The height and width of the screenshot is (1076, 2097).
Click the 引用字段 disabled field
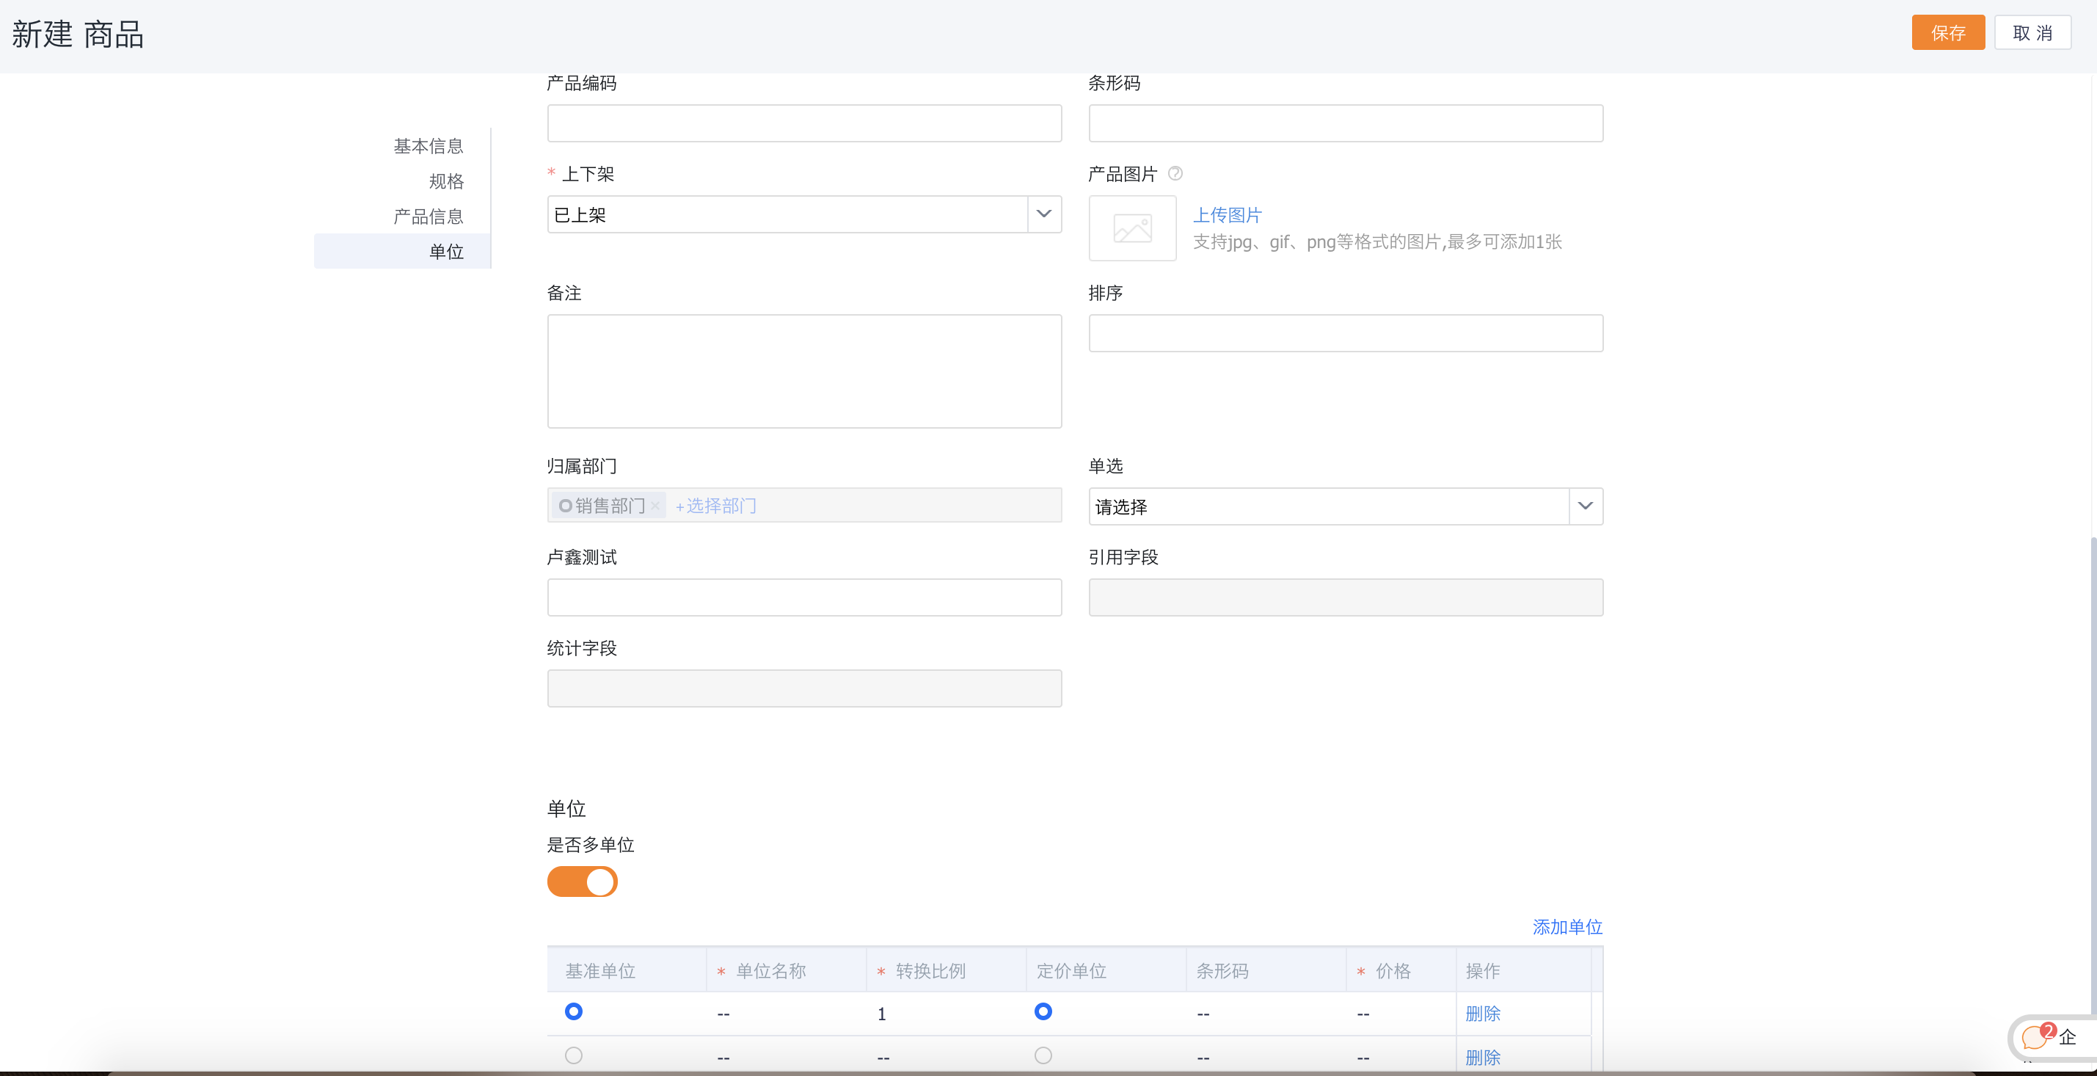point(1346,597)
